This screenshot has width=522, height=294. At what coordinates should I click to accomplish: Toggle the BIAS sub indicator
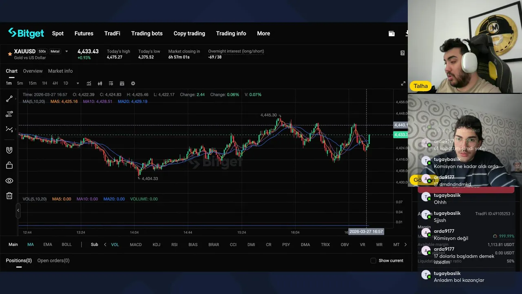click(x=193, y=245)
